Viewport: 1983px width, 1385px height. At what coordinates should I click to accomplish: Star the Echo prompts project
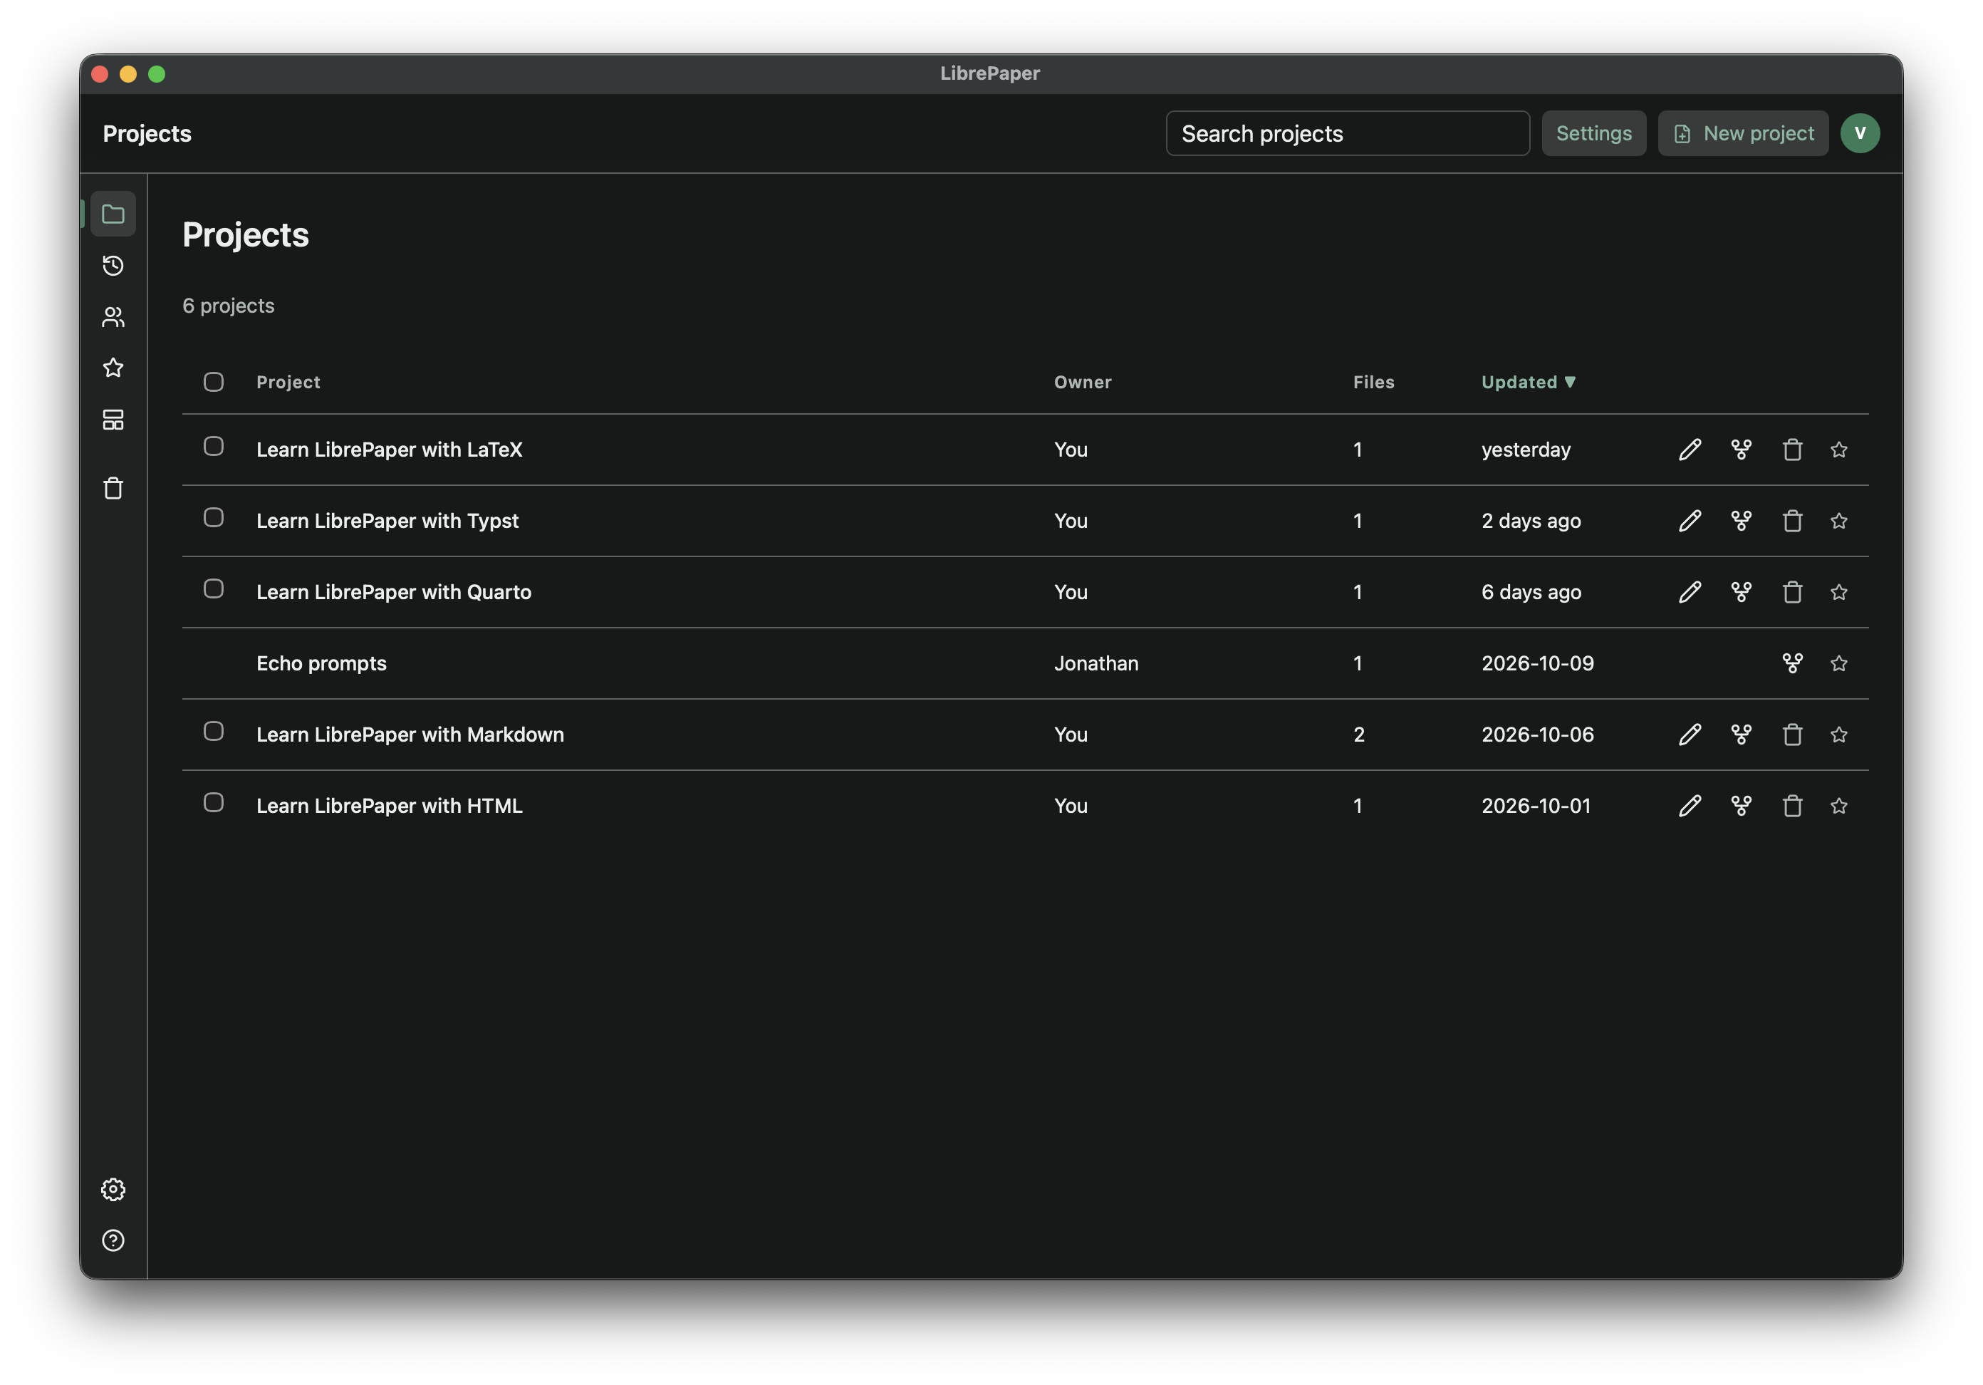point(1839,663)
